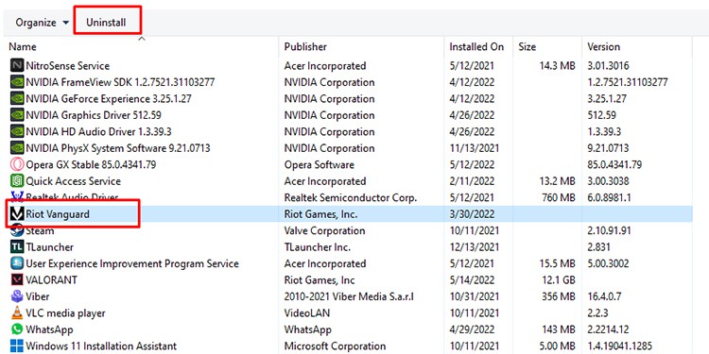Select Windows 11 Installation Assistant name

point(101,346)
